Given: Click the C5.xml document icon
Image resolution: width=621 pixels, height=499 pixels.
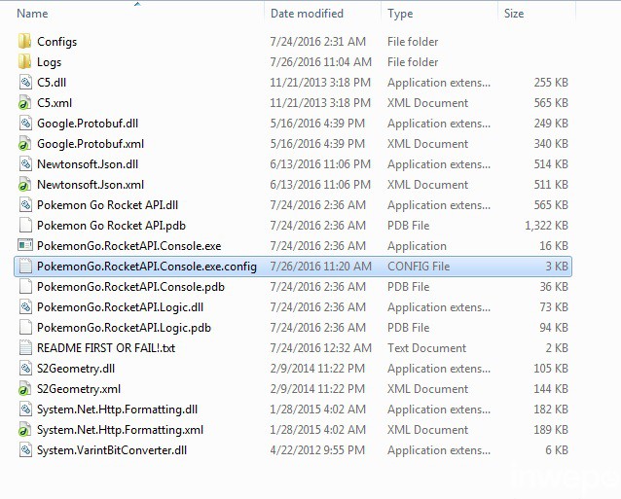Looking at the screenshot, I should point(25,103).
